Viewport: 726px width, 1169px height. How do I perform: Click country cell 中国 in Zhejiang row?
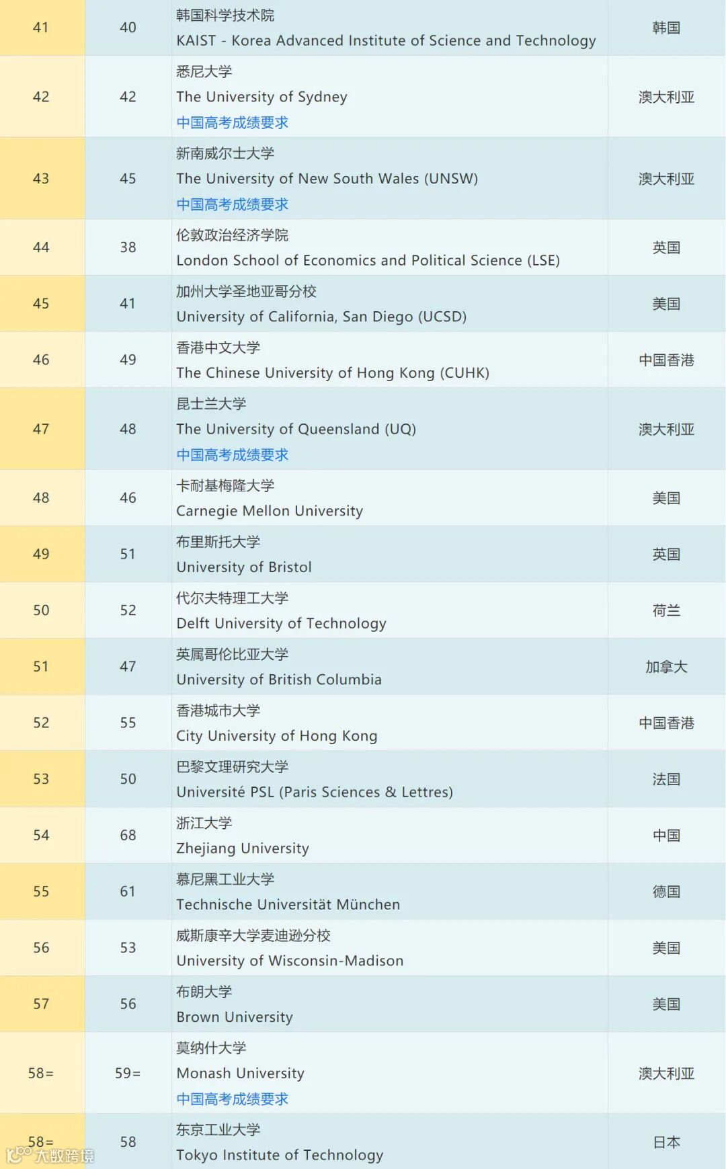666,836
